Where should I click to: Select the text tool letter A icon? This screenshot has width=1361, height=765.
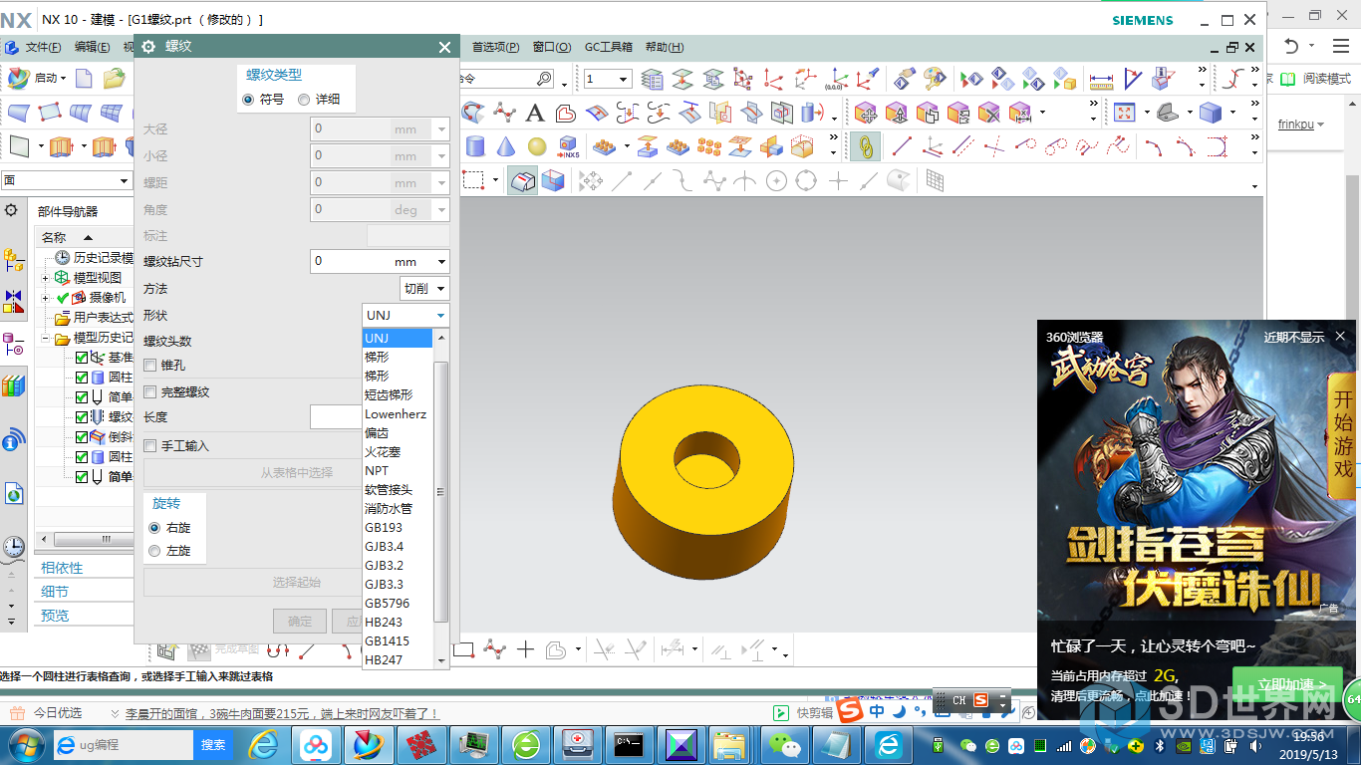tap(535, 113)
